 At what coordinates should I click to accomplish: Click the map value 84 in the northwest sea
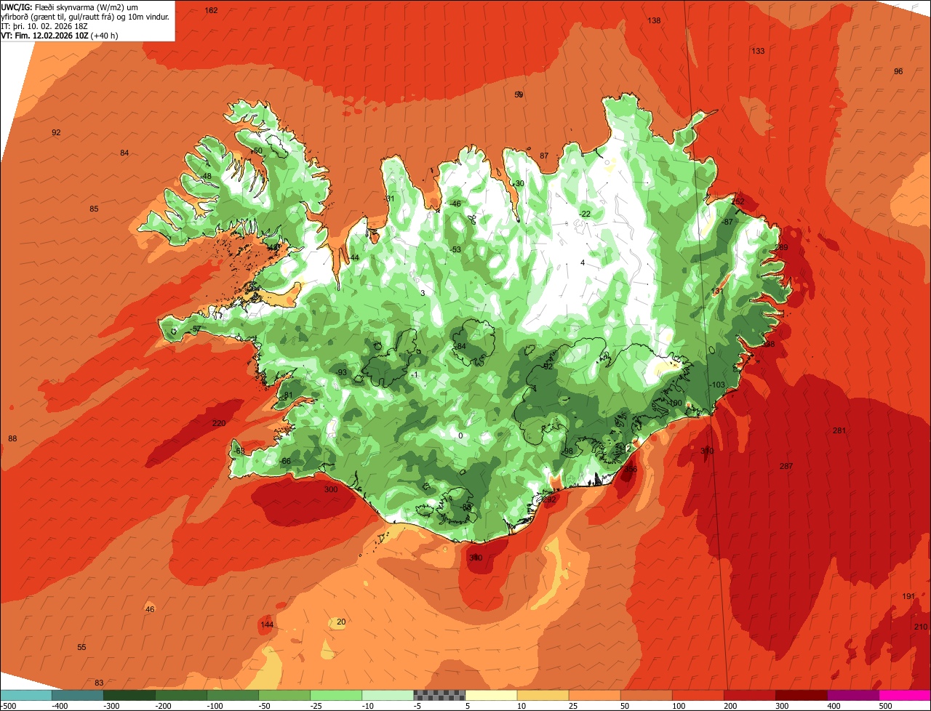[x=124, y=153]
